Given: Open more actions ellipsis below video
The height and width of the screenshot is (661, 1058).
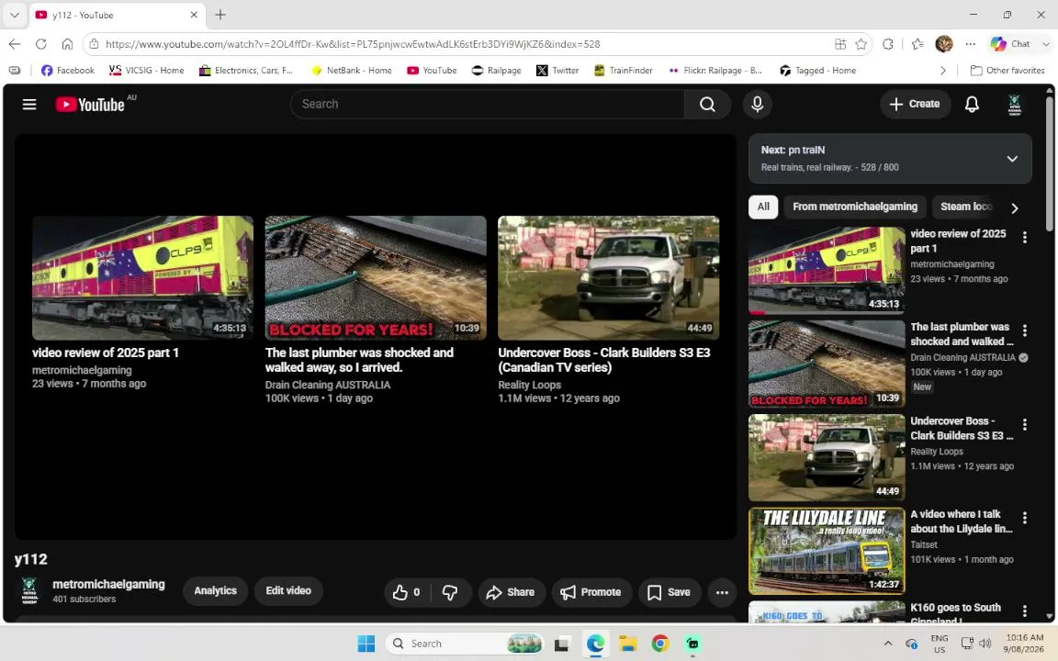Looking at the screenshot, I should coord(722,592).
